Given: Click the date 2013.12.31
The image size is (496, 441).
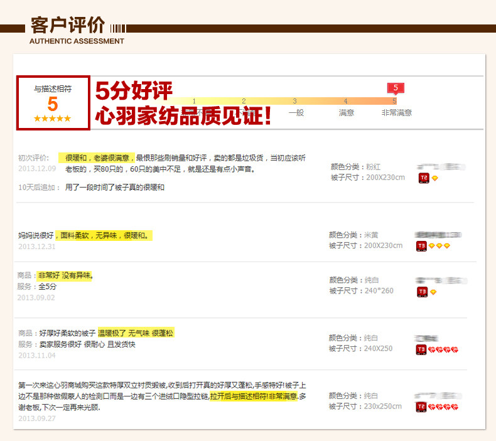Looking at the screenshot, I should (37, 247).
